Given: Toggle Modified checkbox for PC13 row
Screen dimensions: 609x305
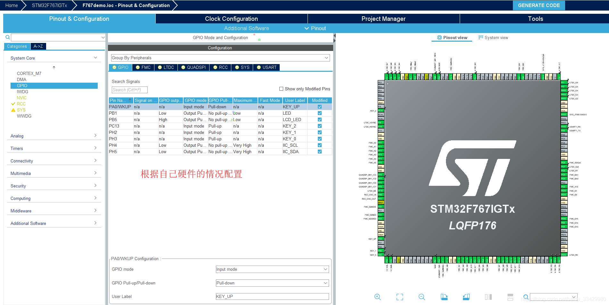Looking at the screenshot, I should point(320,126).
